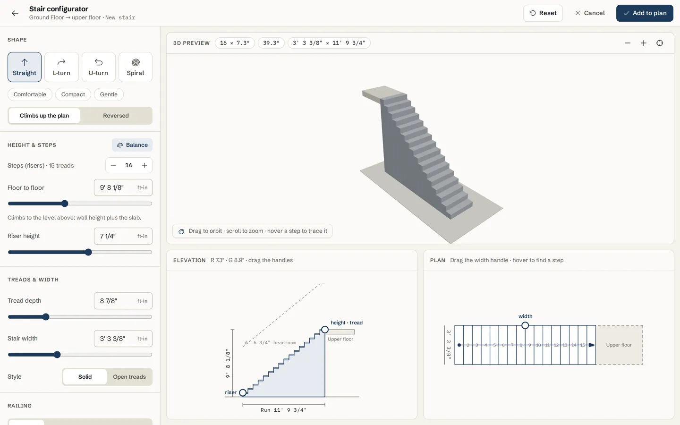Recenter the 3D preview view
The width and height of the screenshot is (680, 425).
[x=660, y=43]
